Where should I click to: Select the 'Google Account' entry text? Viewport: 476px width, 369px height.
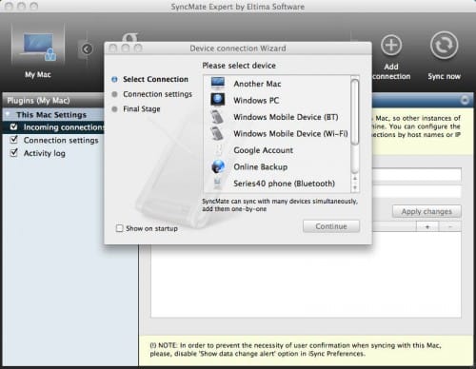coord(264,150)
